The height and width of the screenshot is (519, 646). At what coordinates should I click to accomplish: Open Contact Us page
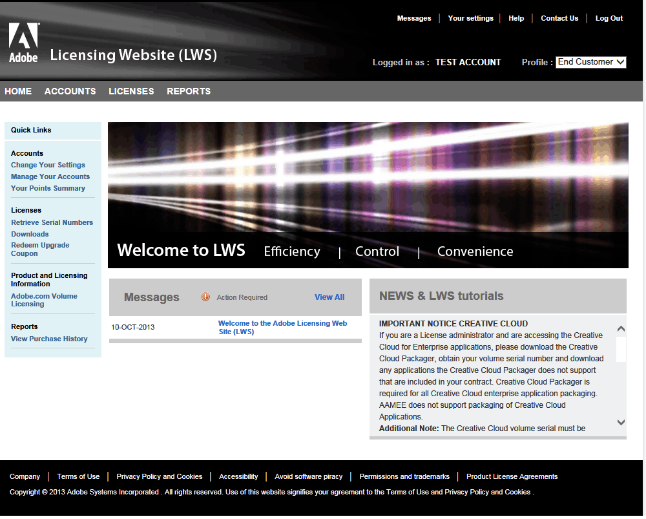click(x=559, y=18)
